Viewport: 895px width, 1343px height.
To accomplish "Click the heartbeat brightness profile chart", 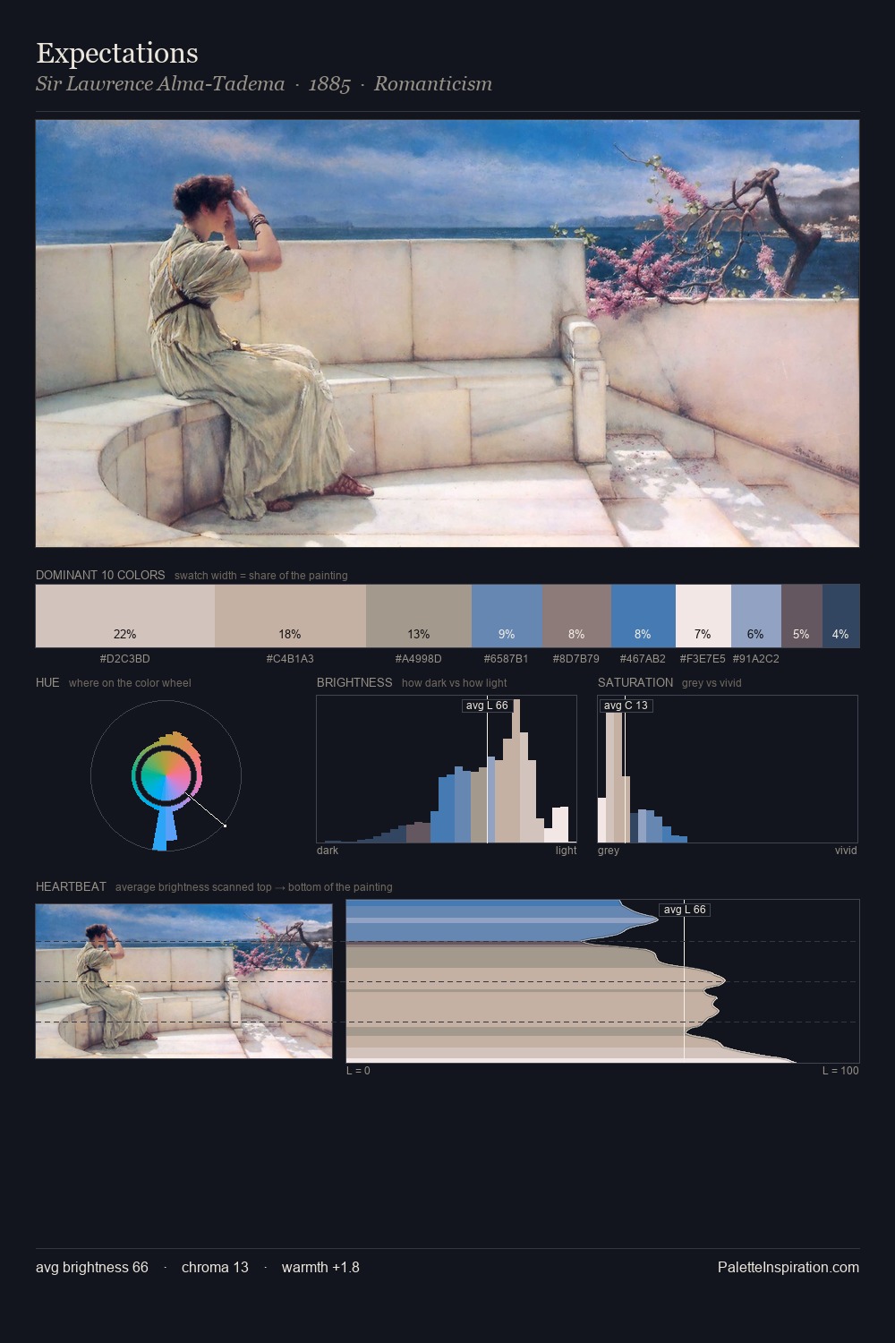I will coord(602,981).
